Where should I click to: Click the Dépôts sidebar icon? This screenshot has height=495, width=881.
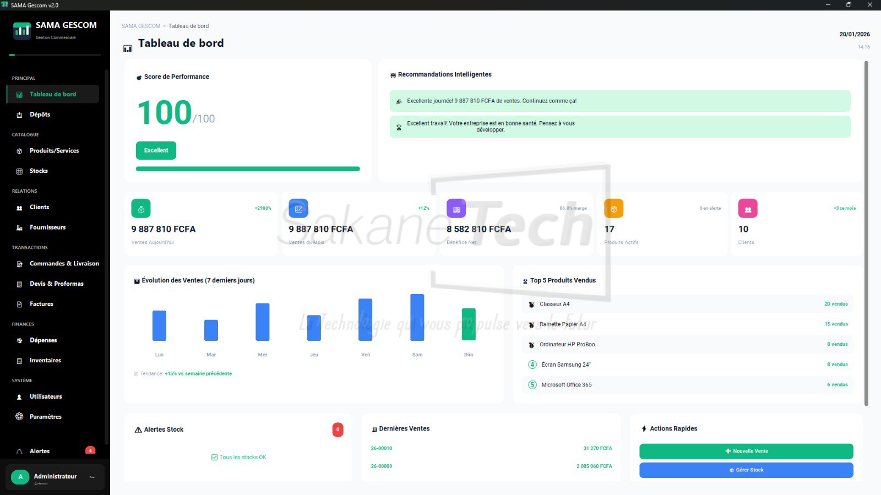click(x=19, y=115)
